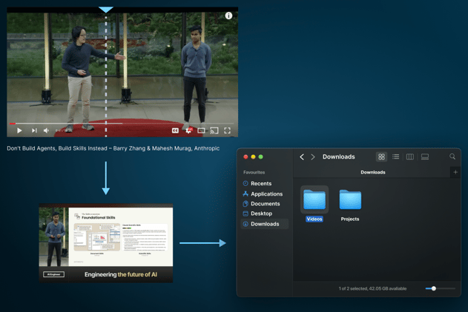Skip to the next video
This screenshot has height=312, width=468.
tap(34, 130)
